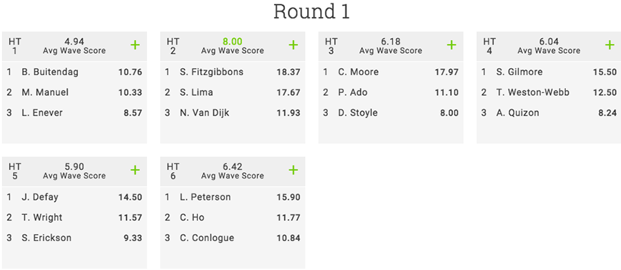Image resolution: width=621 pixels, height=270 pixels.
Task: Select T. Weston-Webb row
Action: (x=549, y=92)
